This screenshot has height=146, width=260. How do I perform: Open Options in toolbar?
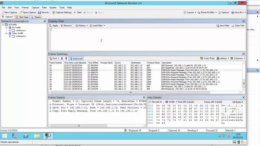[x=224, y=13]
